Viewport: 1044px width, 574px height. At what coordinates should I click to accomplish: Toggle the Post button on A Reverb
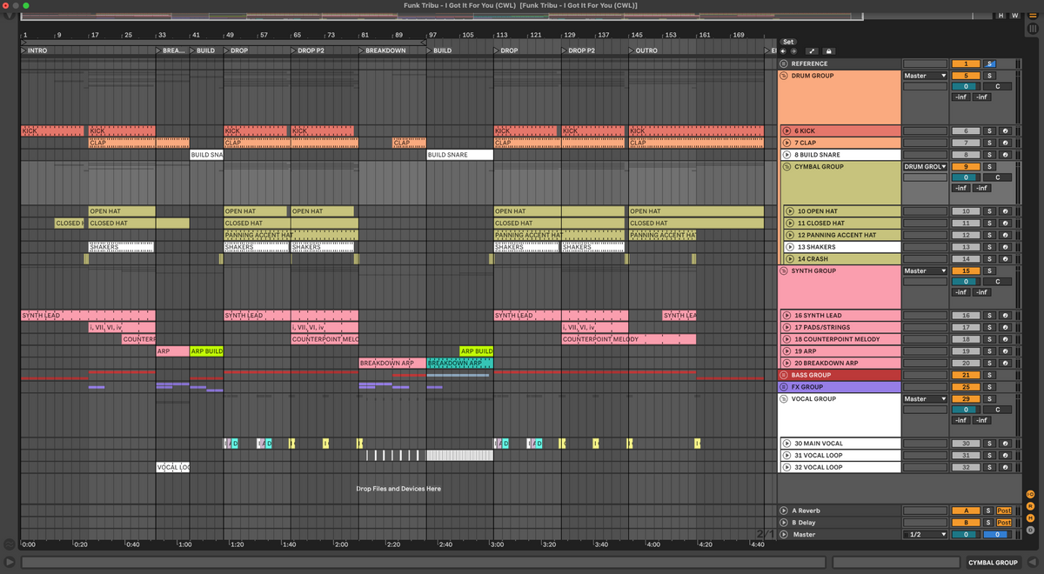click(x=1004, y=511)
